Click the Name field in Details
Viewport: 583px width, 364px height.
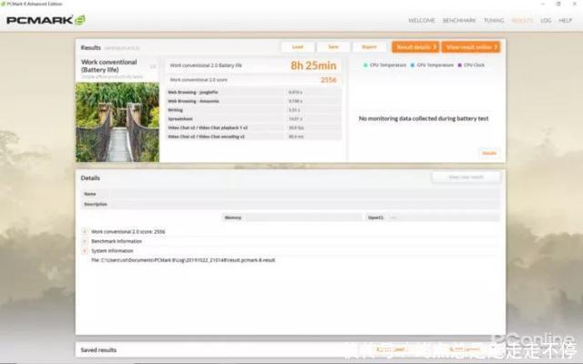tap(301, 194)
